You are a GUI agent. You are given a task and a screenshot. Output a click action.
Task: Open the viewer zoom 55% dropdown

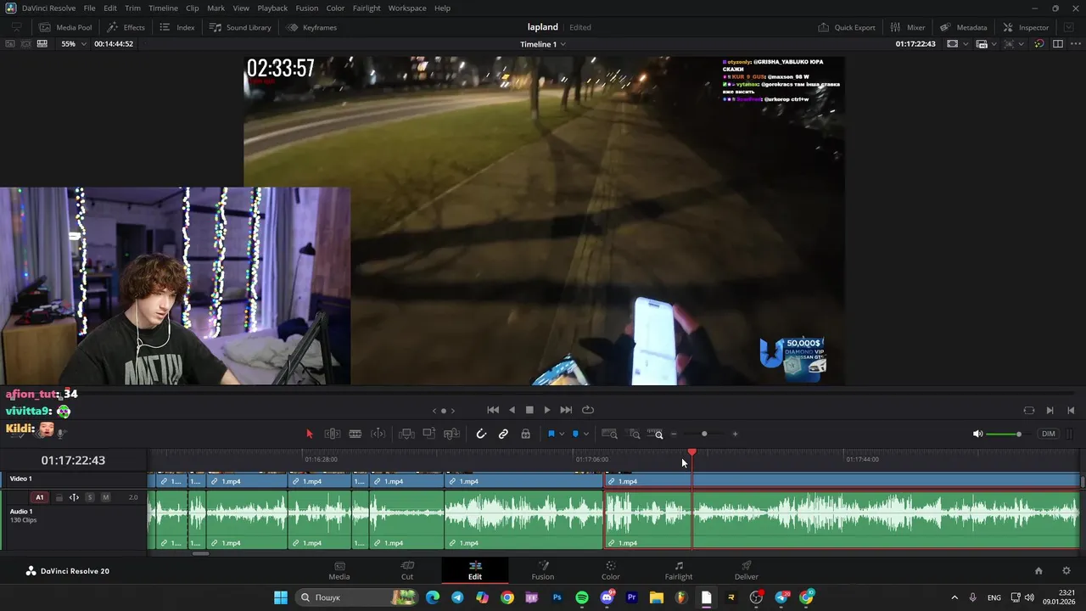click(74, 43)
